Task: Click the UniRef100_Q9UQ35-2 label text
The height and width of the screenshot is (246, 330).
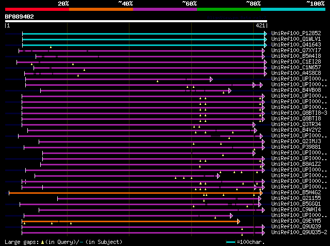Action: 299,233
